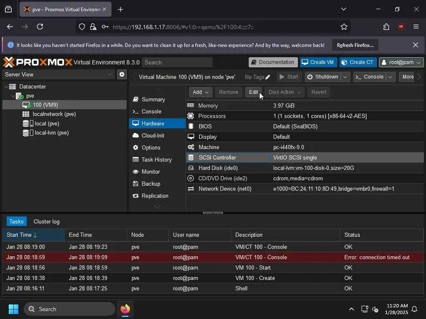Screen dimensions: 426x319
Task: Go back with the browser back arrow
Action: pyautogui.click(x=10, y=27)
